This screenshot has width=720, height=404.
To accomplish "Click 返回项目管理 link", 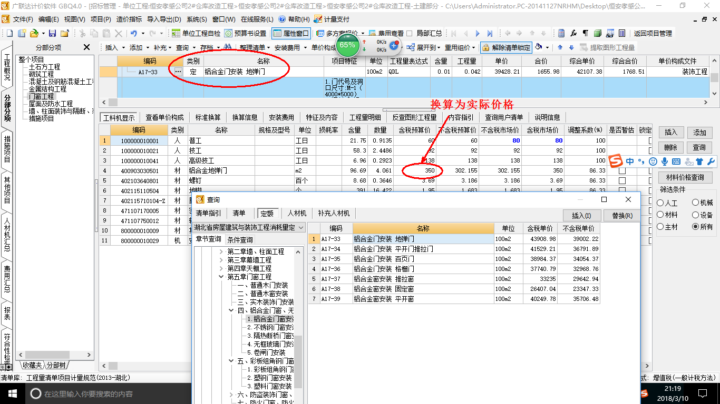I will point(653,33).
